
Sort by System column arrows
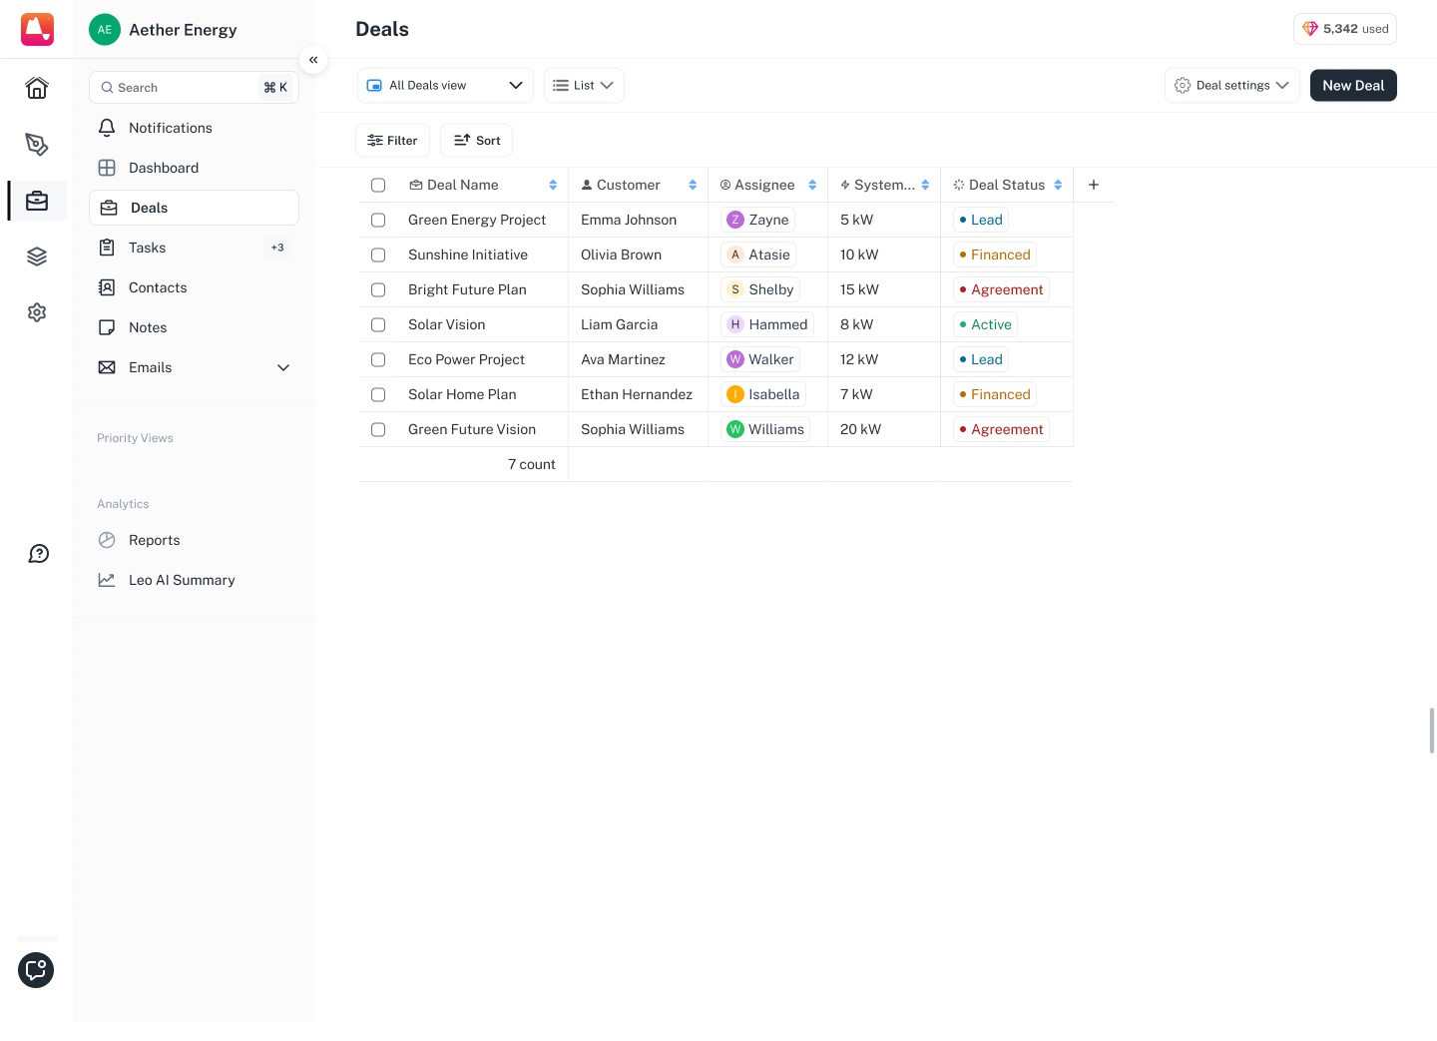(x=925, y=185)
